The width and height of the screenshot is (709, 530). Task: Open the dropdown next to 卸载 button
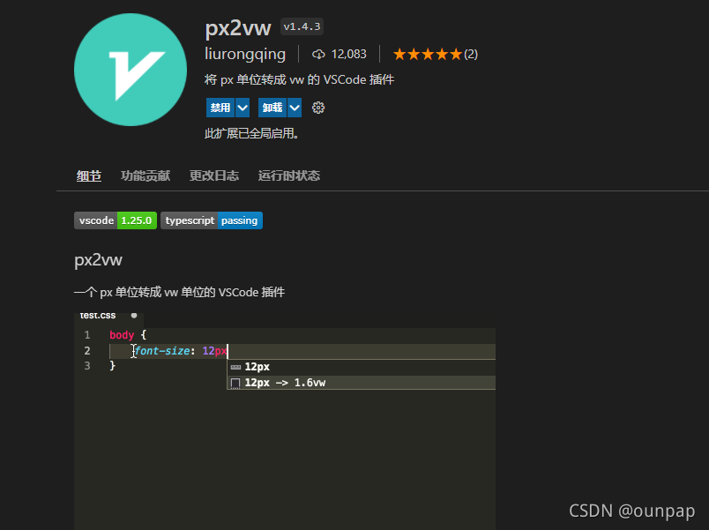[294, 107]
